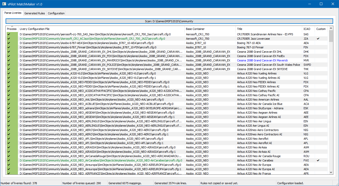Screen dimensions: 339x186
Task: Toggle Process check for South Wales Police row
Action: click(x=9, y=65)
